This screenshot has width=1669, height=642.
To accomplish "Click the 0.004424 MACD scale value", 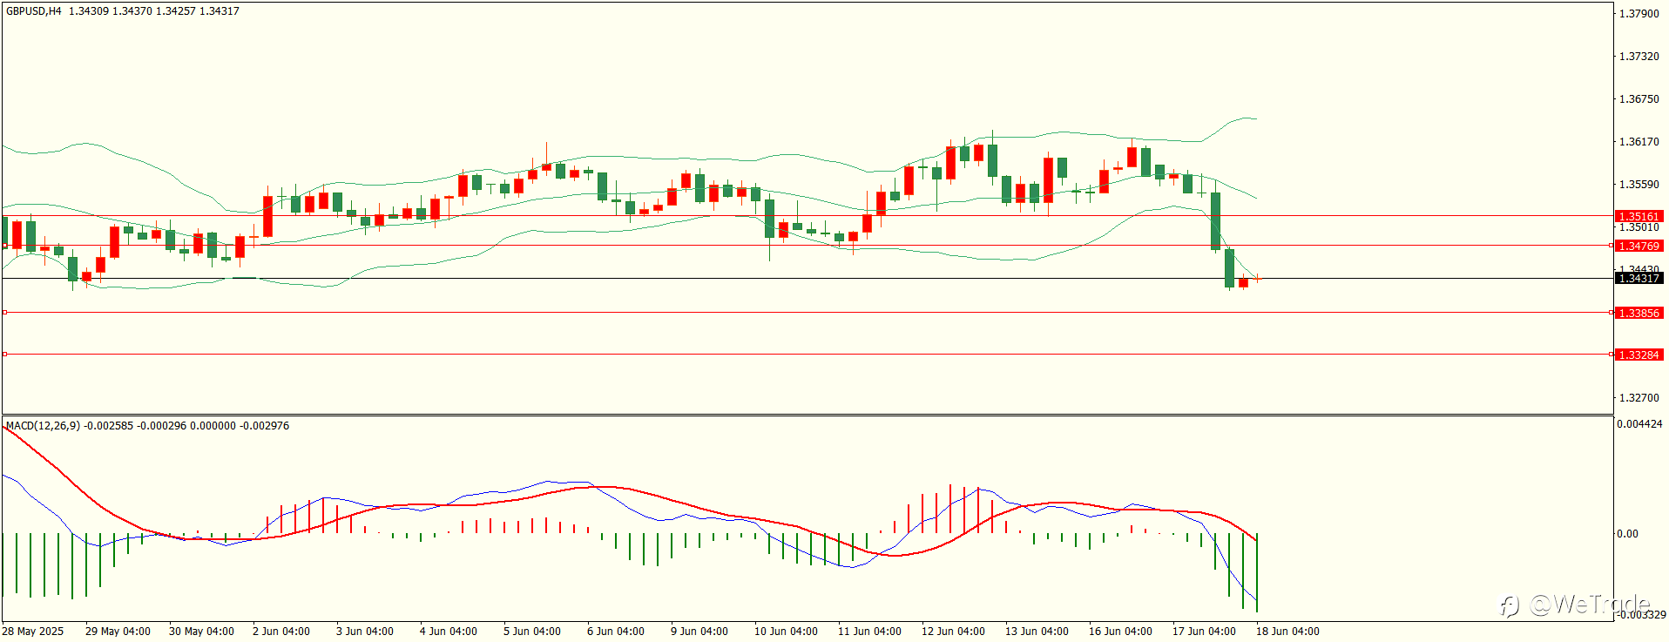I will [1639, 424].
